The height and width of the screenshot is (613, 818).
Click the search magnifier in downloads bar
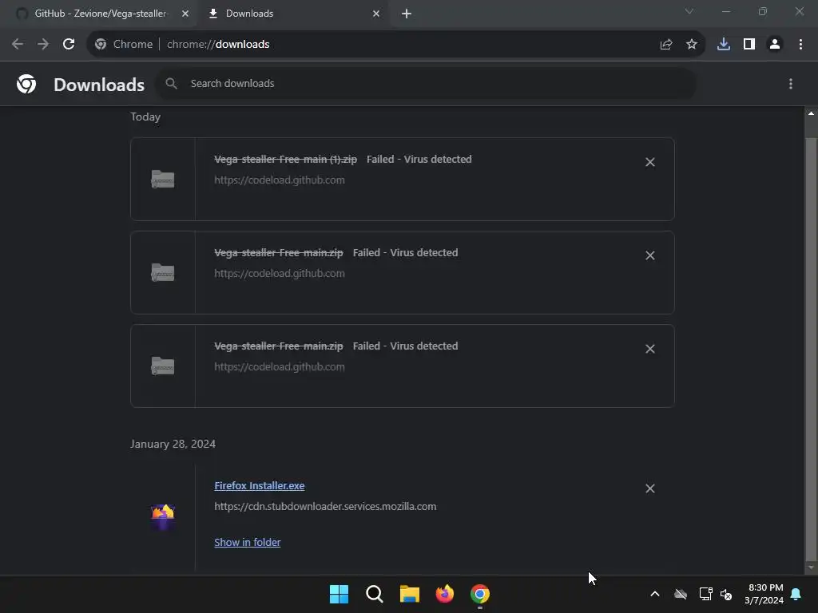pyautogui.click(x=171, y=83)
